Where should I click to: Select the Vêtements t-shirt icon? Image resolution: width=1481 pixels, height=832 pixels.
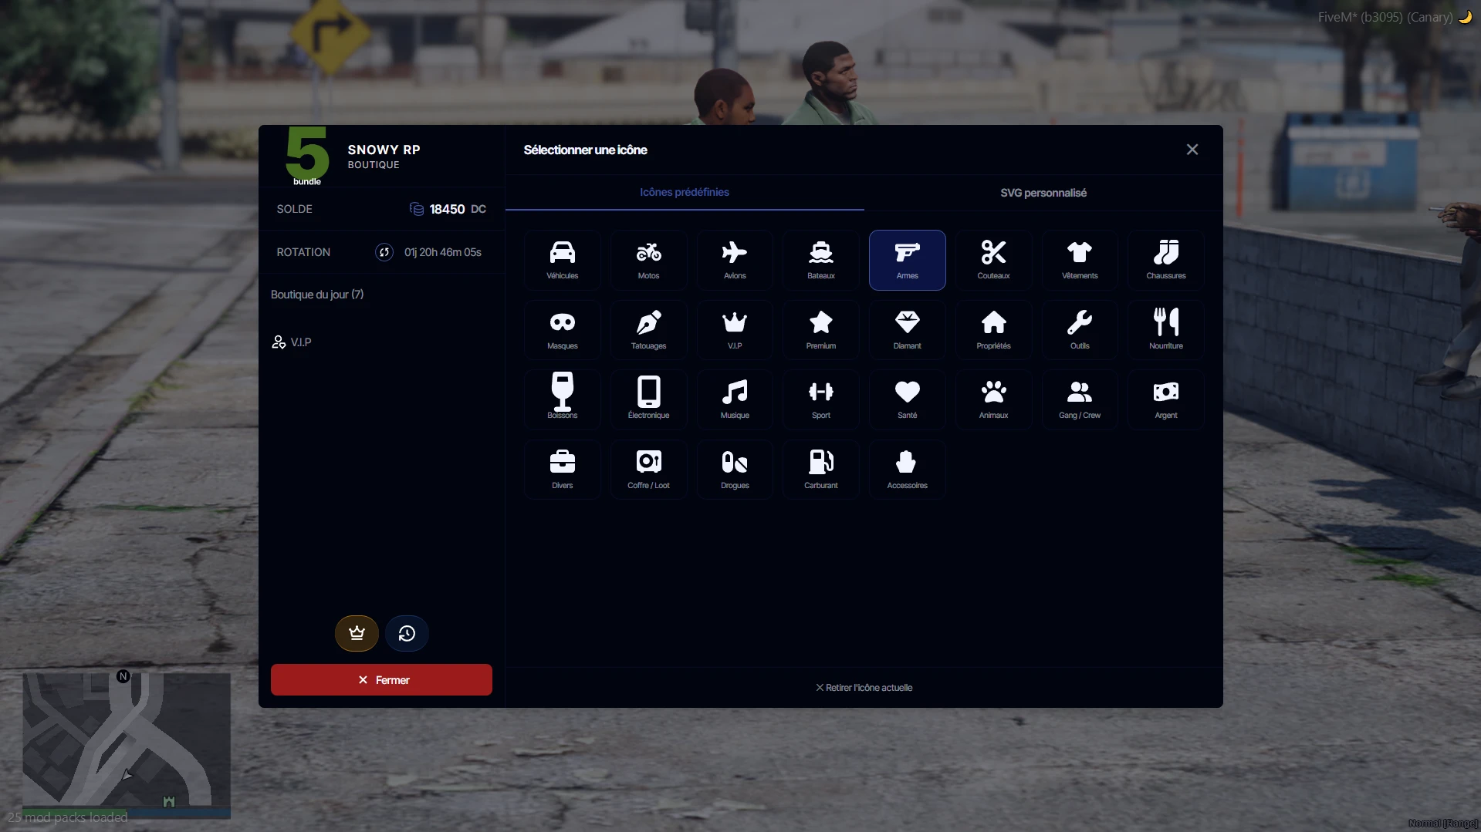pos(1080,260)
